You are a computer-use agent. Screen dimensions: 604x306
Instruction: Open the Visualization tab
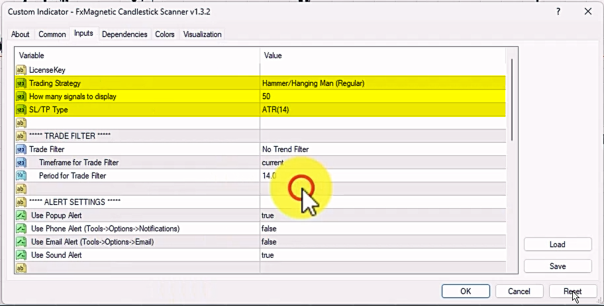pos(203,34)
